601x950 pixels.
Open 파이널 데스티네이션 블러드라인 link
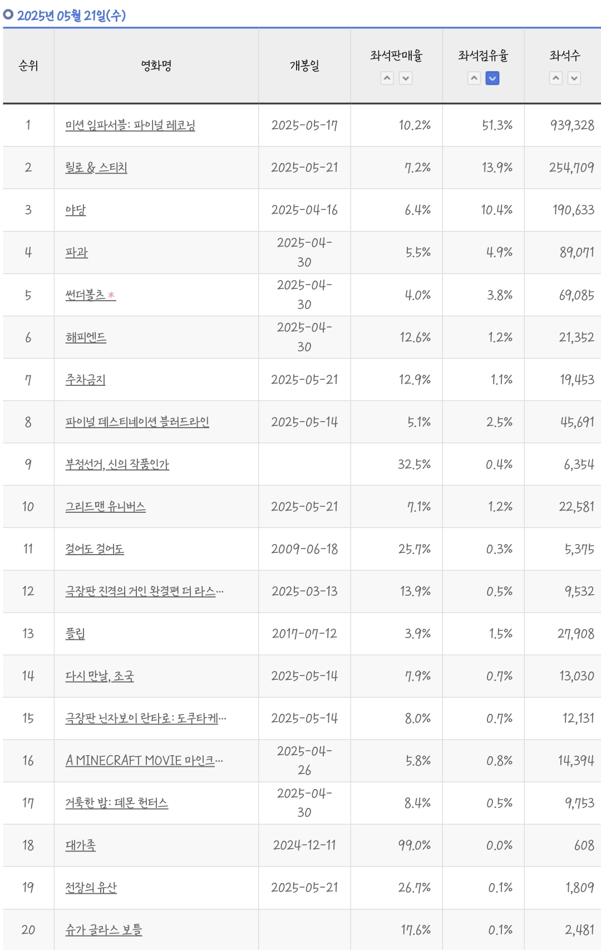click(x=137, y=422)
